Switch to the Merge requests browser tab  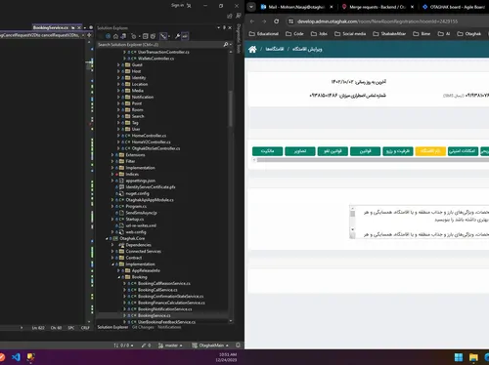pos(378,7)
